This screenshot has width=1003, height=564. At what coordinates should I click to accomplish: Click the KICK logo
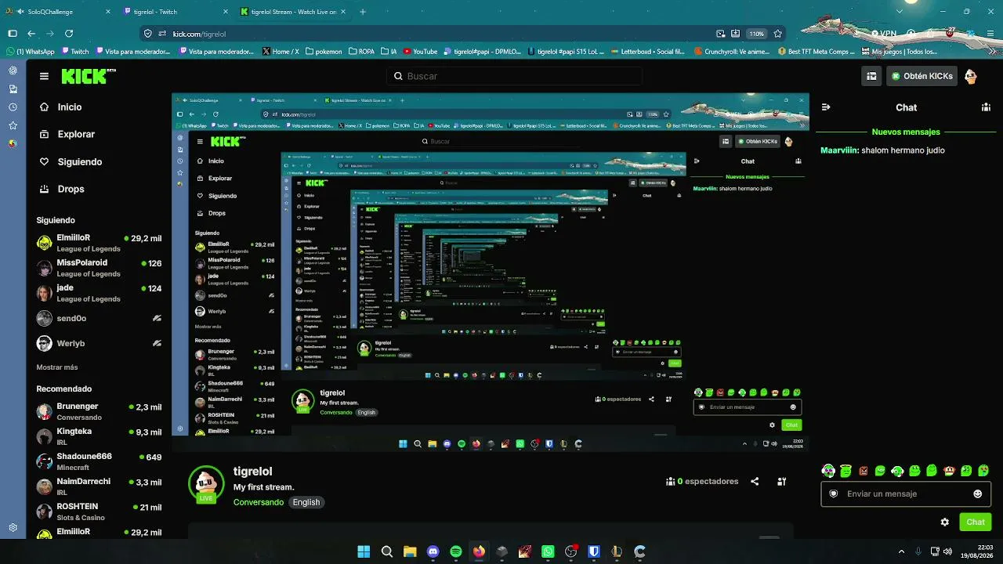(89, 76)
